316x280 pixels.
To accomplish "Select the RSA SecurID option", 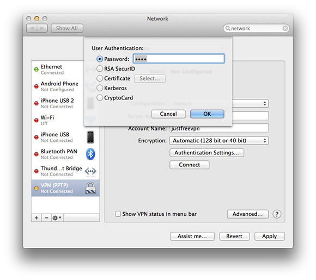I will point(100,69).
